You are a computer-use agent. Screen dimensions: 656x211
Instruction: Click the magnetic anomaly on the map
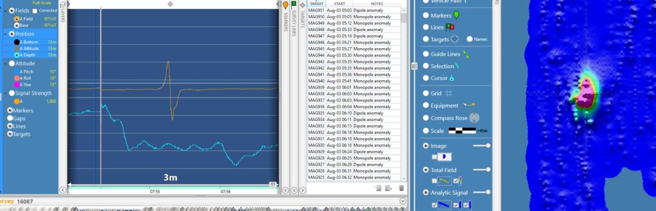[x=586, y=94]
